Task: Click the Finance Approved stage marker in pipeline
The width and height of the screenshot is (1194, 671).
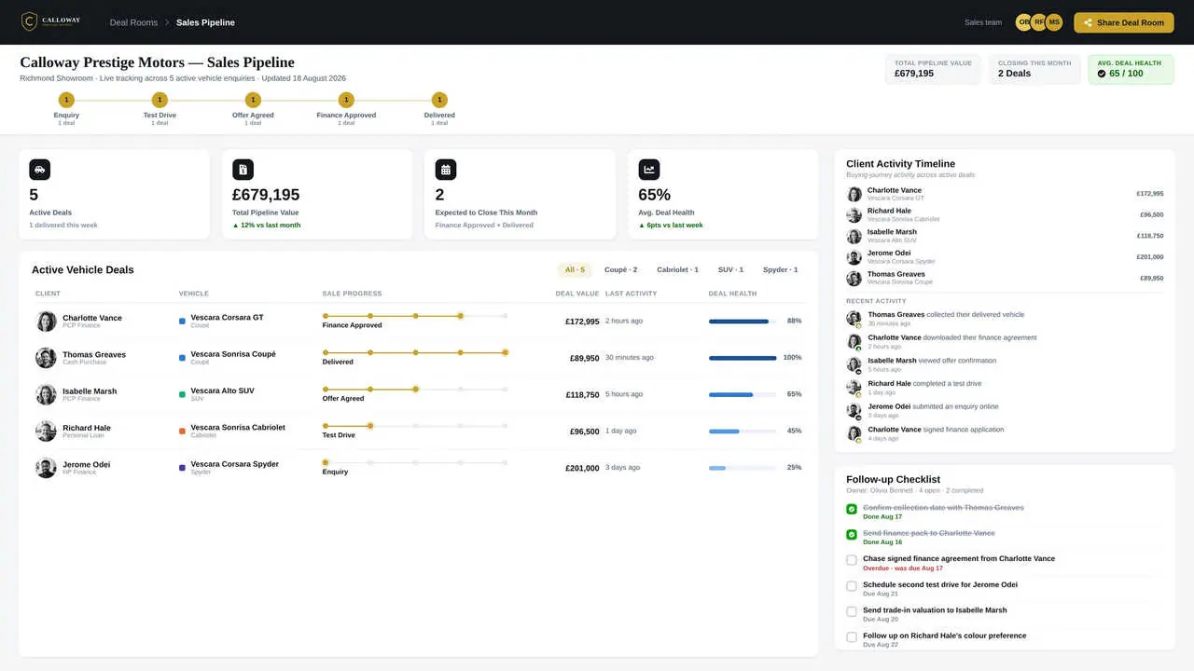Action: tap(346, 100)
